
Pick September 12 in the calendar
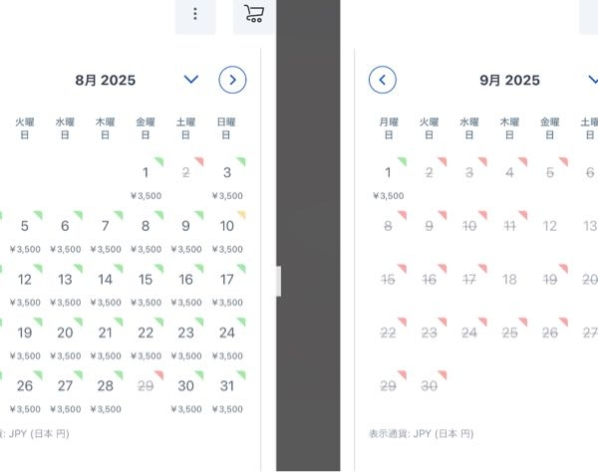[549, 226]
